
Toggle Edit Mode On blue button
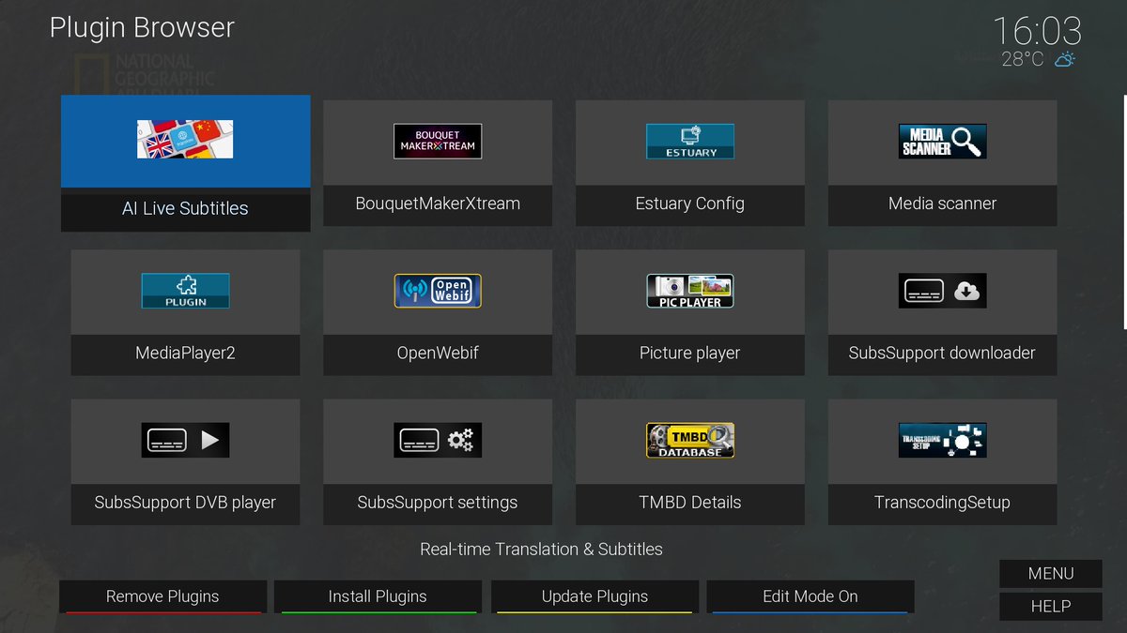click(x=811, y=596)
